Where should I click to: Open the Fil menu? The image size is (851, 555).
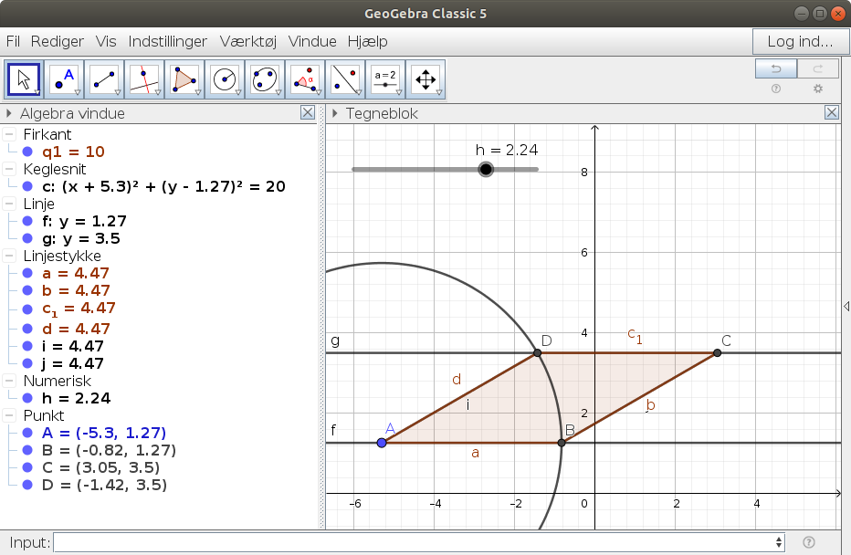coord(13,41)
